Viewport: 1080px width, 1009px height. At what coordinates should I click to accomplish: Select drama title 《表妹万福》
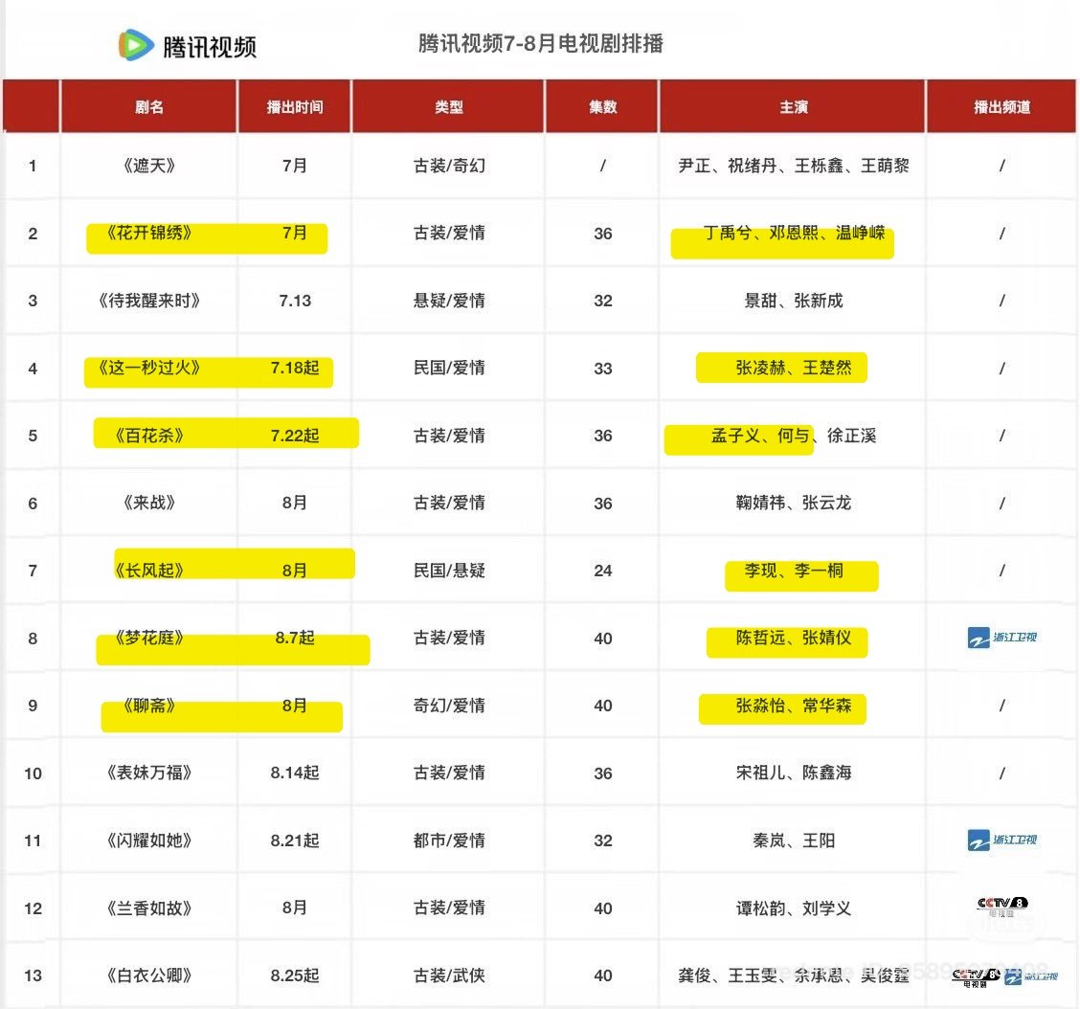point(148,773)
